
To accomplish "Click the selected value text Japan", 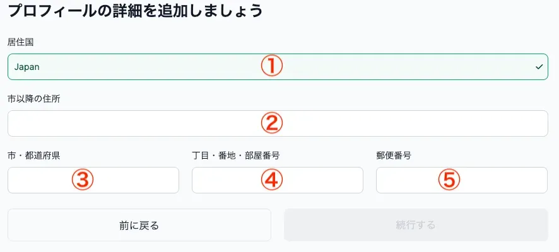I will (27, 67).
